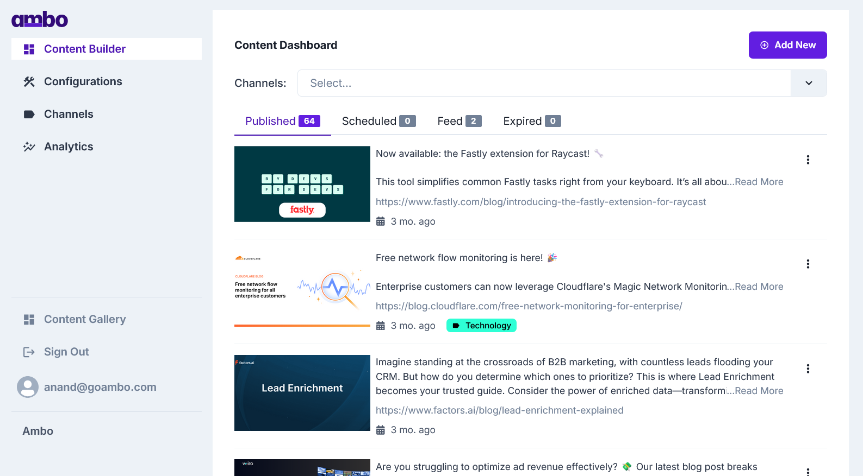863x476 pixels.
Task: Click the Sign Out arrow icon
Action: (x=29, y=352)
